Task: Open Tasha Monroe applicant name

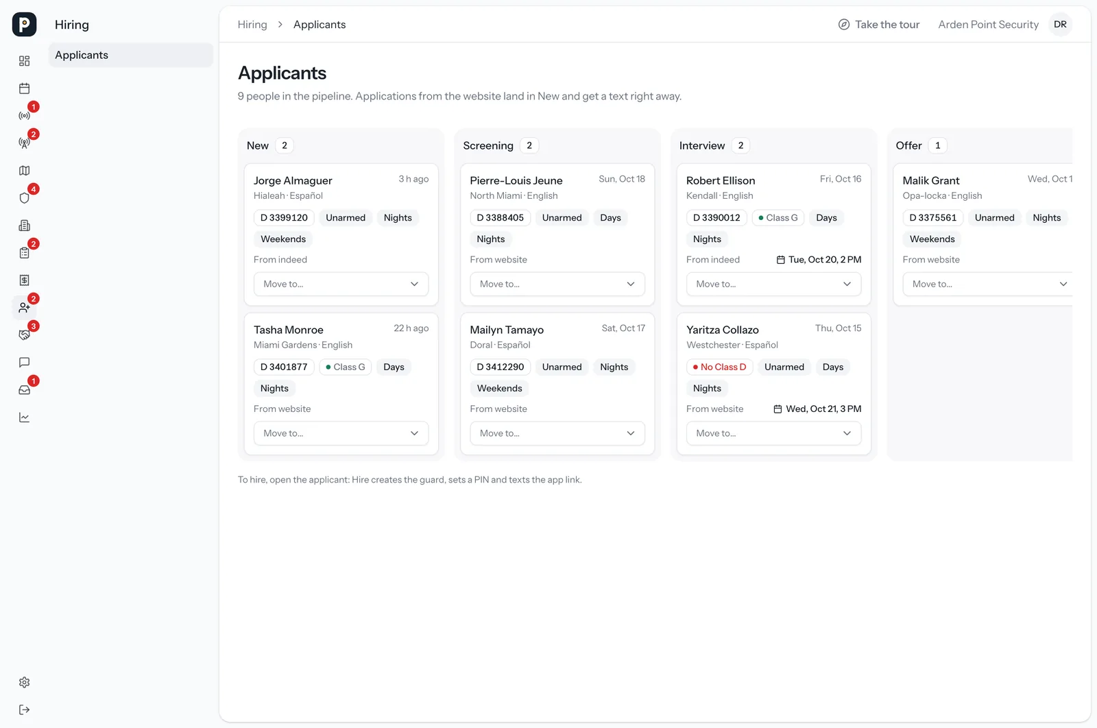Action: tap(289, 330)
